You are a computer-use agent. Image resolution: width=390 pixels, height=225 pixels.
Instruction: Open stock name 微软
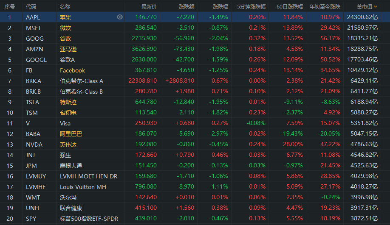tap(65, 28)
